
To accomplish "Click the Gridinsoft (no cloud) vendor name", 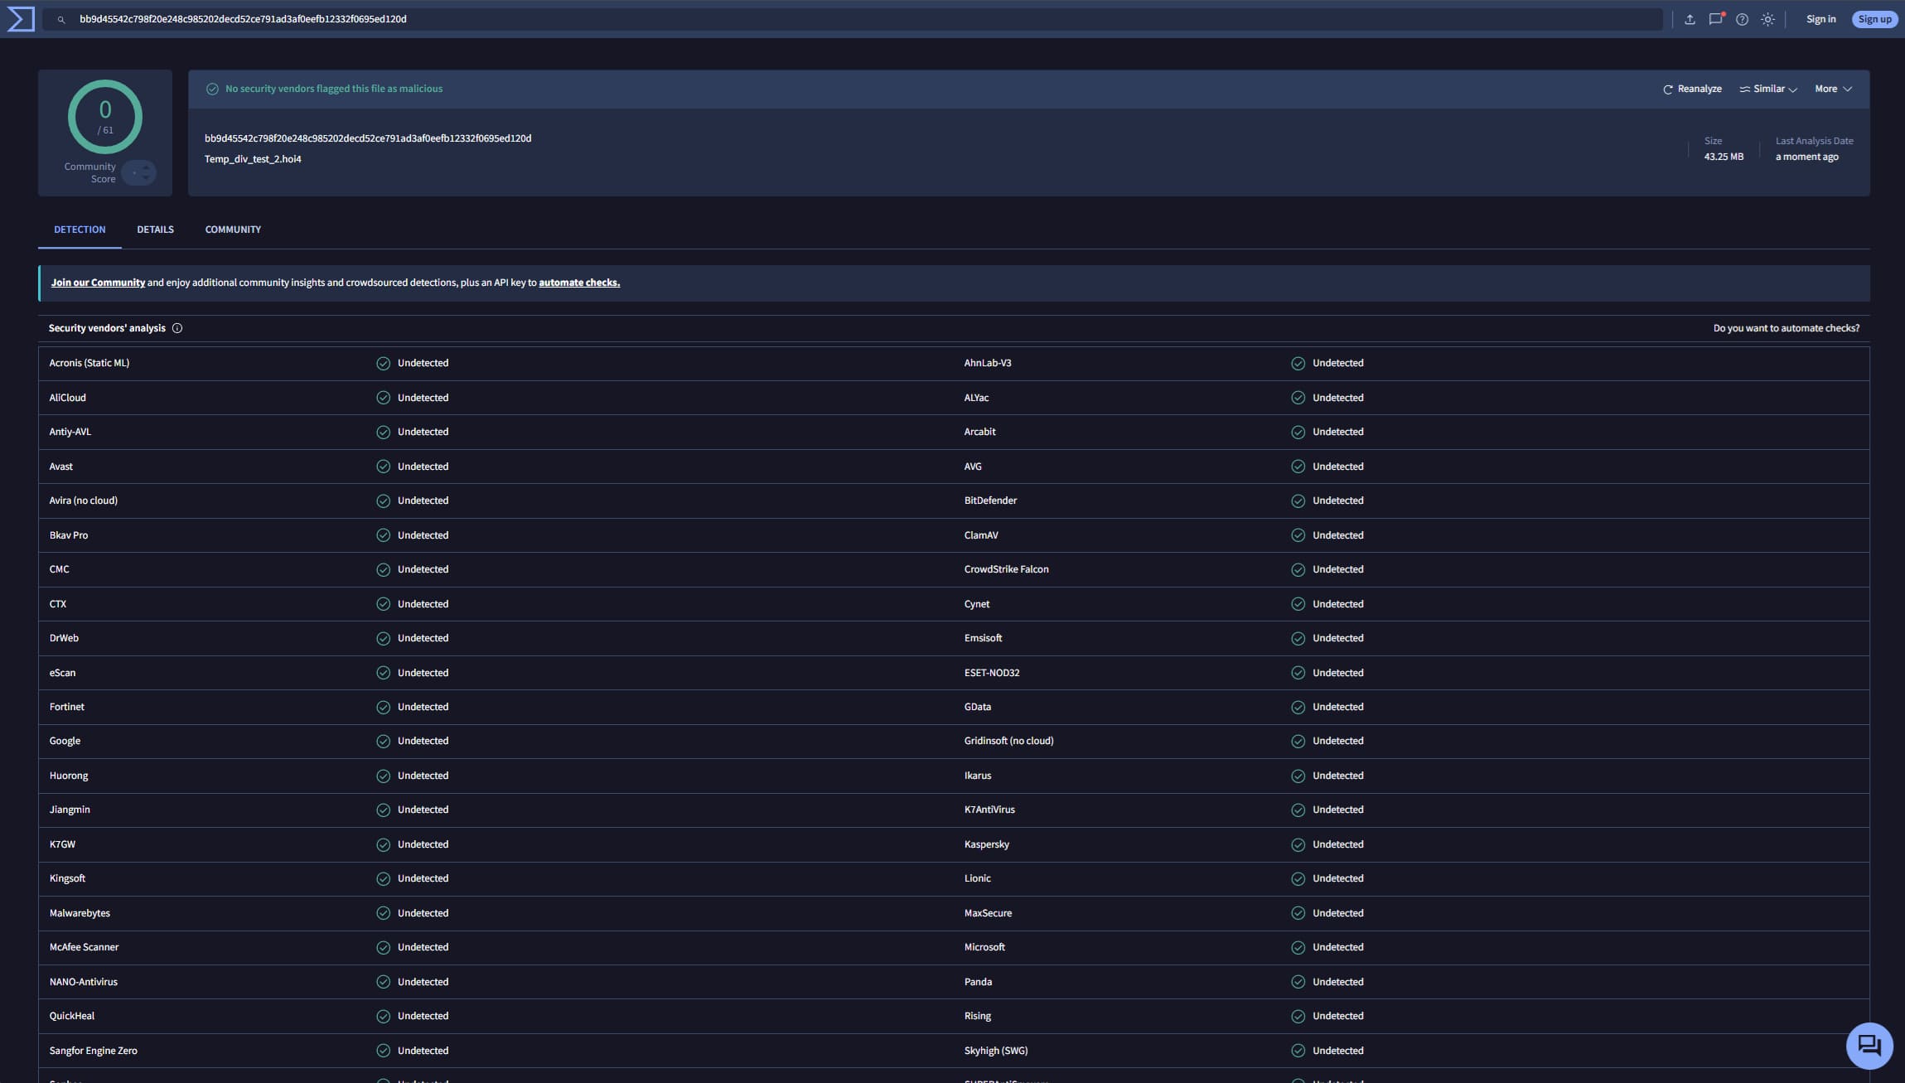I will (x=1008, y=741).
